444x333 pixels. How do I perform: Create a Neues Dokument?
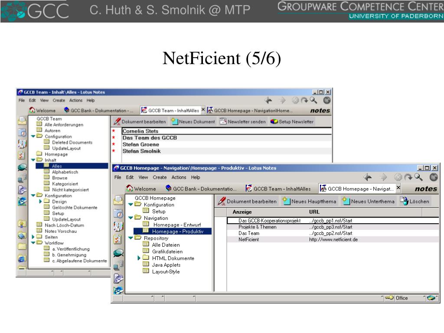193,122
